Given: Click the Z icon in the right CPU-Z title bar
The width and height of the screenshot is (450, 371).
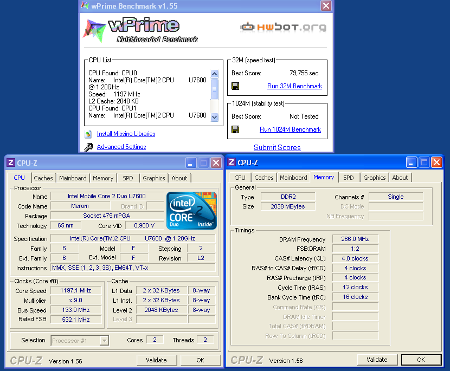Looking at the screenshot, I should coord(232,162).
